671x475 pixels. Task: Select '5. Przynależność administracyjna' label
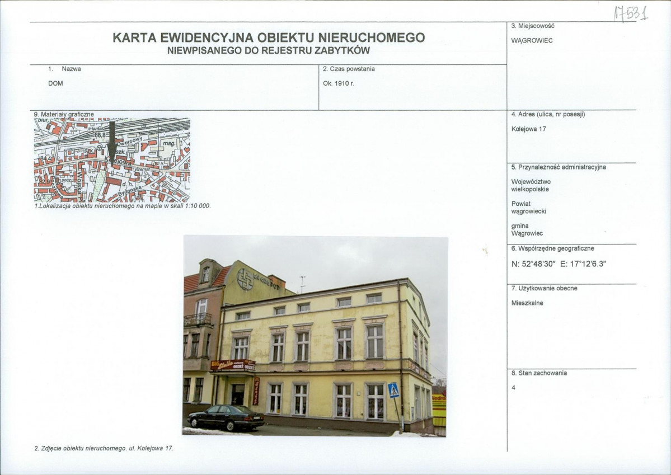point(559,167)
